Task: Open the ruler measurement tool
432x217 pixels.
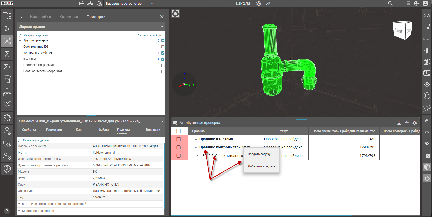Action: (427, 39)
